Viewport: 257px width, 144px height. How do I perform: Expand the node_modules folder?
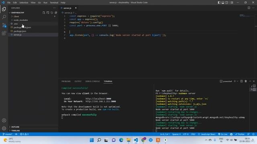pyautogui.click(x=33, y=20)
